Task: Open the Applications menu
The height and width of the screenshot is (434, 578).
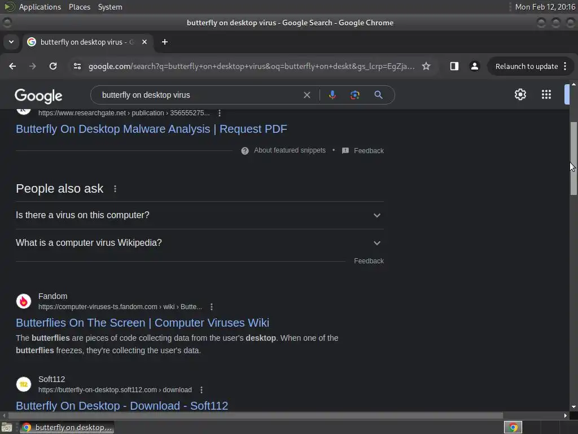Action: [x=40, y=7]
